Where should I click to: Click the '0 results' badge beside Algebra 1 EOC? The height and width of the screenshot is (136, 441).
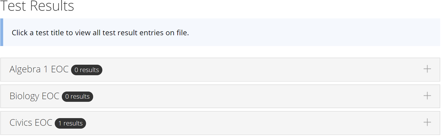tap(87, 70)
